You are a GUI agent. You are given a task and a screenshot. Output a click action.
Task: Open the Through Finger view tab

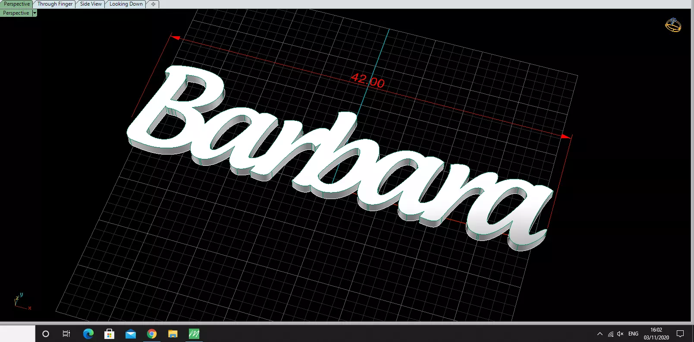coord(55,4)
